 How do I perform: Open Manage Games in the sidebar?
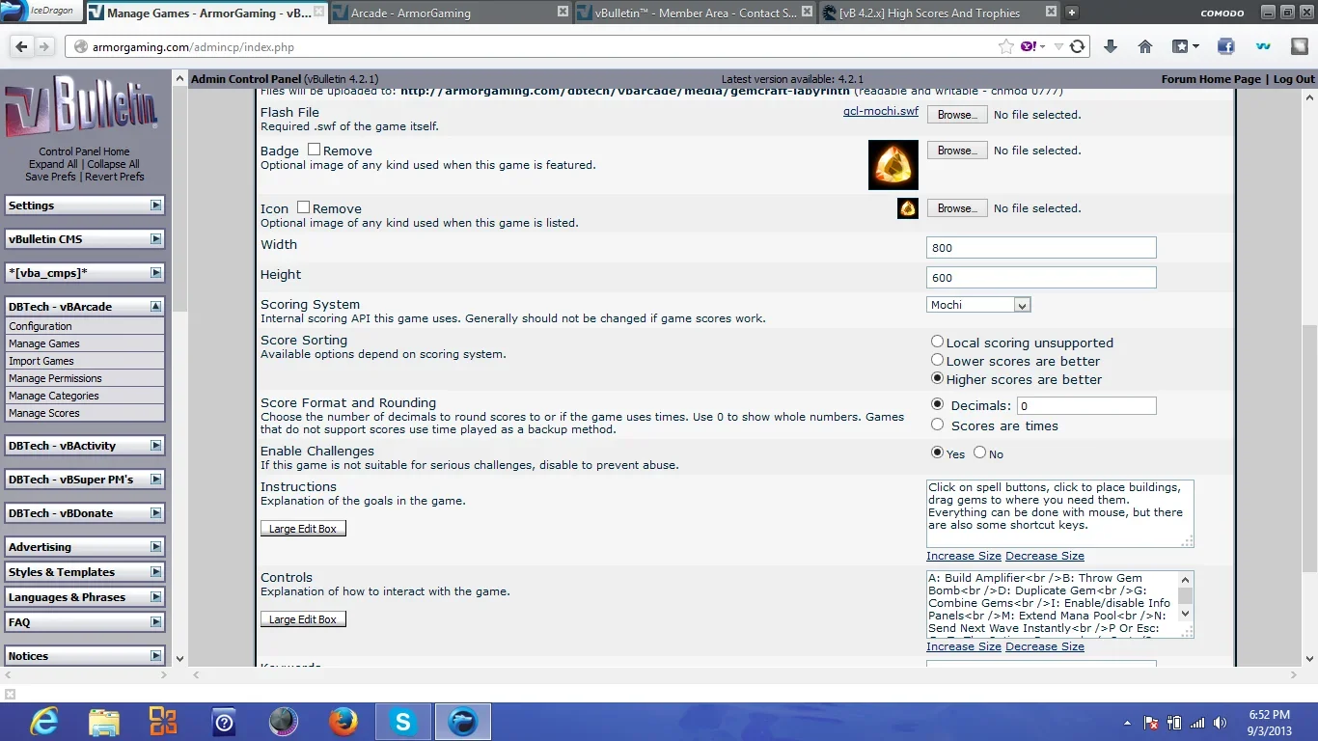pyautogui.click(x=44, y=343)
